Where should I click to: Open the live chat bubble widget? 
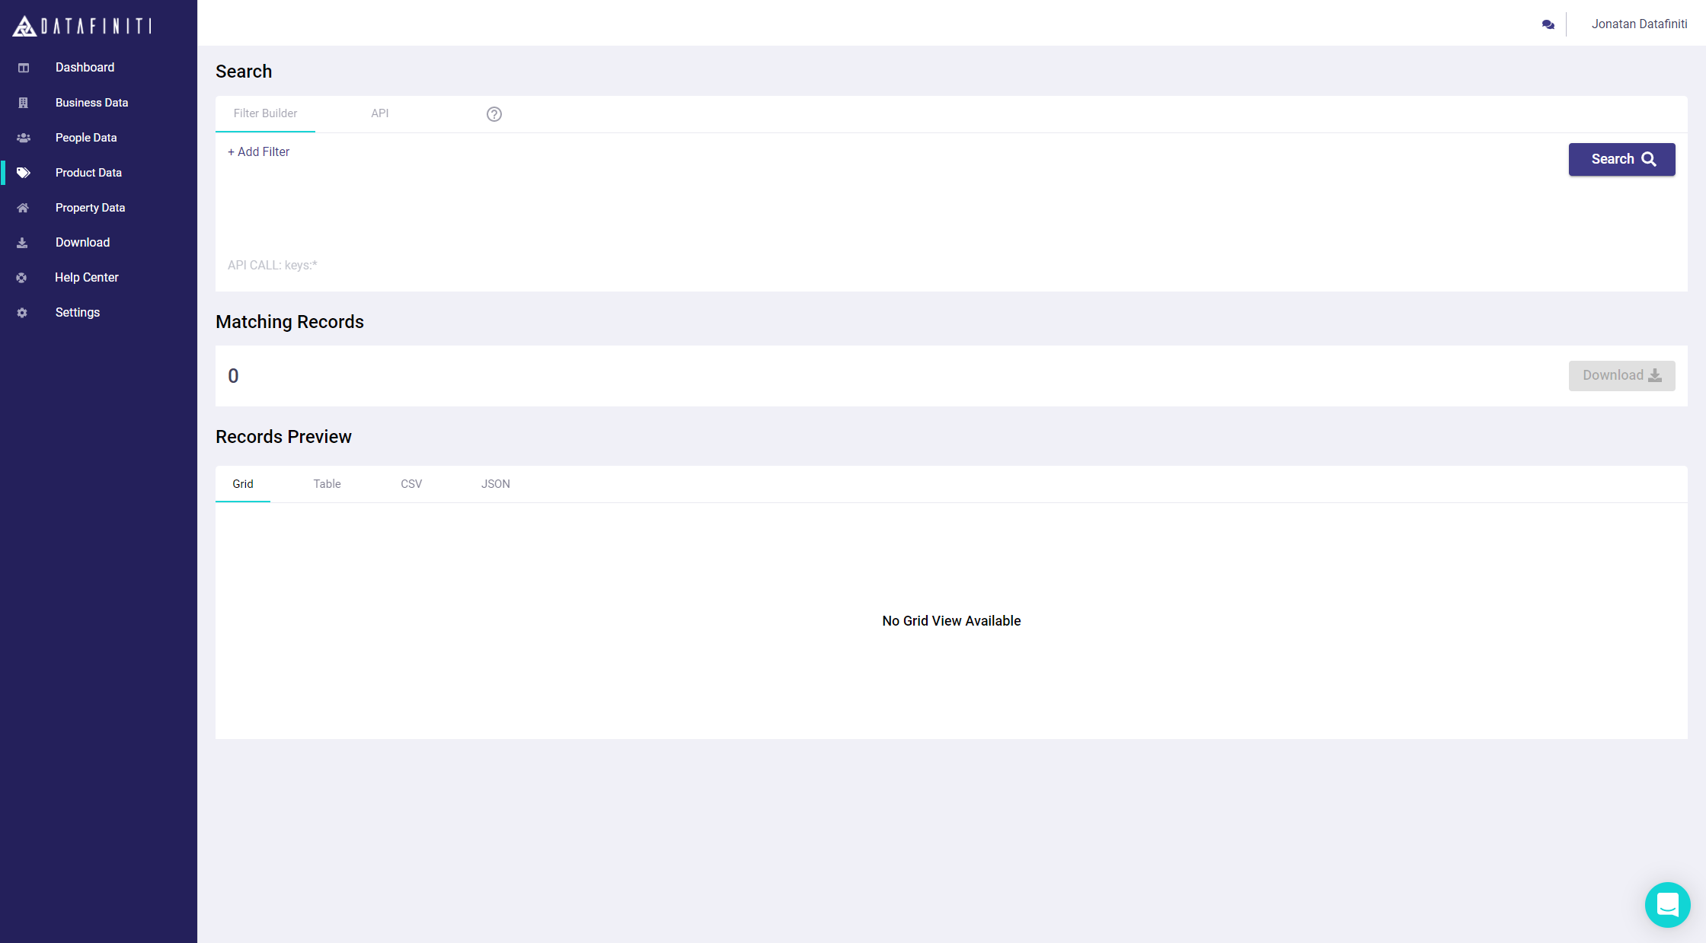[1668, 905]
